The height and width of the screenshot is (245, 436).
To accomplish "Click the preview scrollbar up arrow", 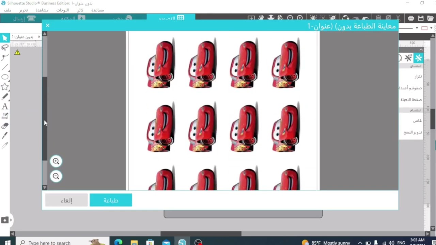I will click(45, 34).
